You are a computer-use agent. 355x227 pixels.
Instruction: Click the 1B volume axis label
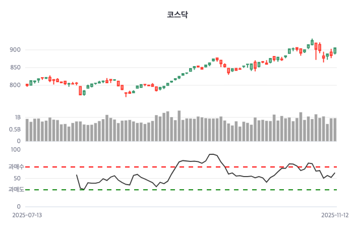click(18, 118)
